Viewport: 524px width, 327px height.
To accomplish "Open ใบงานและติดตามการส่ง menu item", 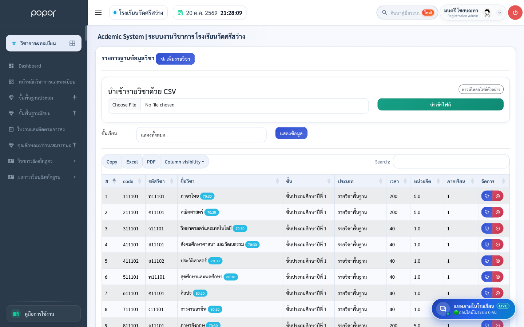I will [44, 129].
